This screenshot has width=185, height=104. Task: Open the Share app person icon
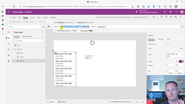click(x=175, y=17)
